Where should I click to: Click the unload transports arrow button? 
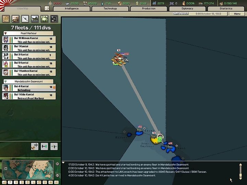click(35, 147)
